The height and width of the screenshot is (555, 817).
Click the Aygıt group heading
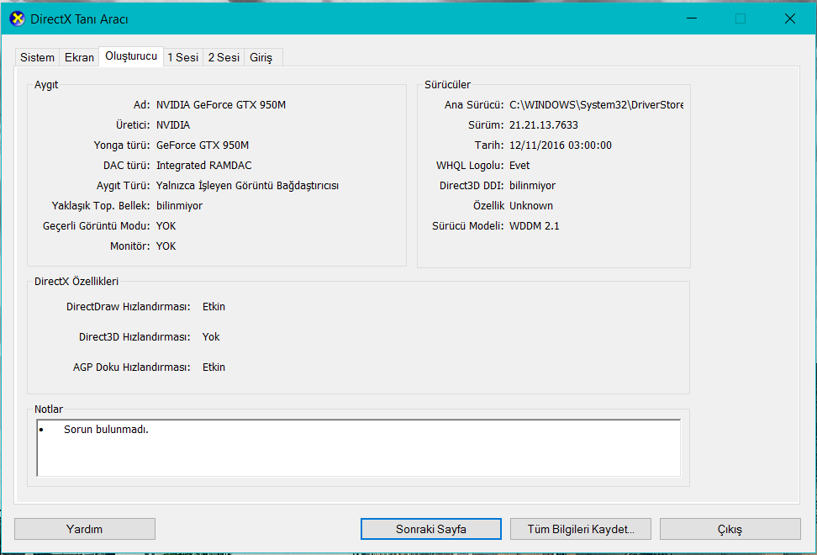click(x=46, y=85)
